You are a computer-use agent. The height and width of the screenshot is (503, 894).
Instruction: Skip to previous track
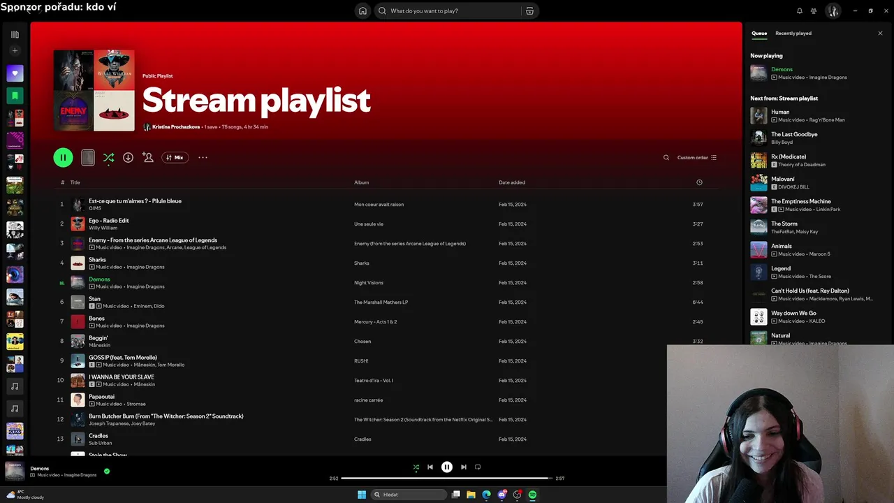coord(430,467)
